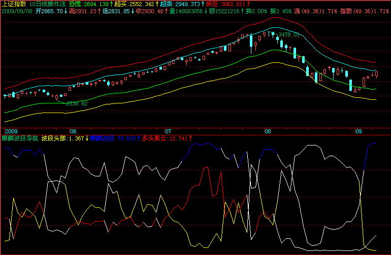Click the 3478.01 peak price label
The width and height of the screenshot is (391, 255).
(288, 34)
